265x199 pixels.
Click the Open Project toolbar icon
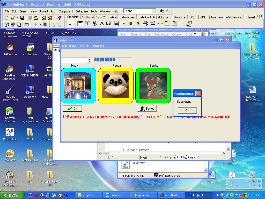tap(36, 18)
